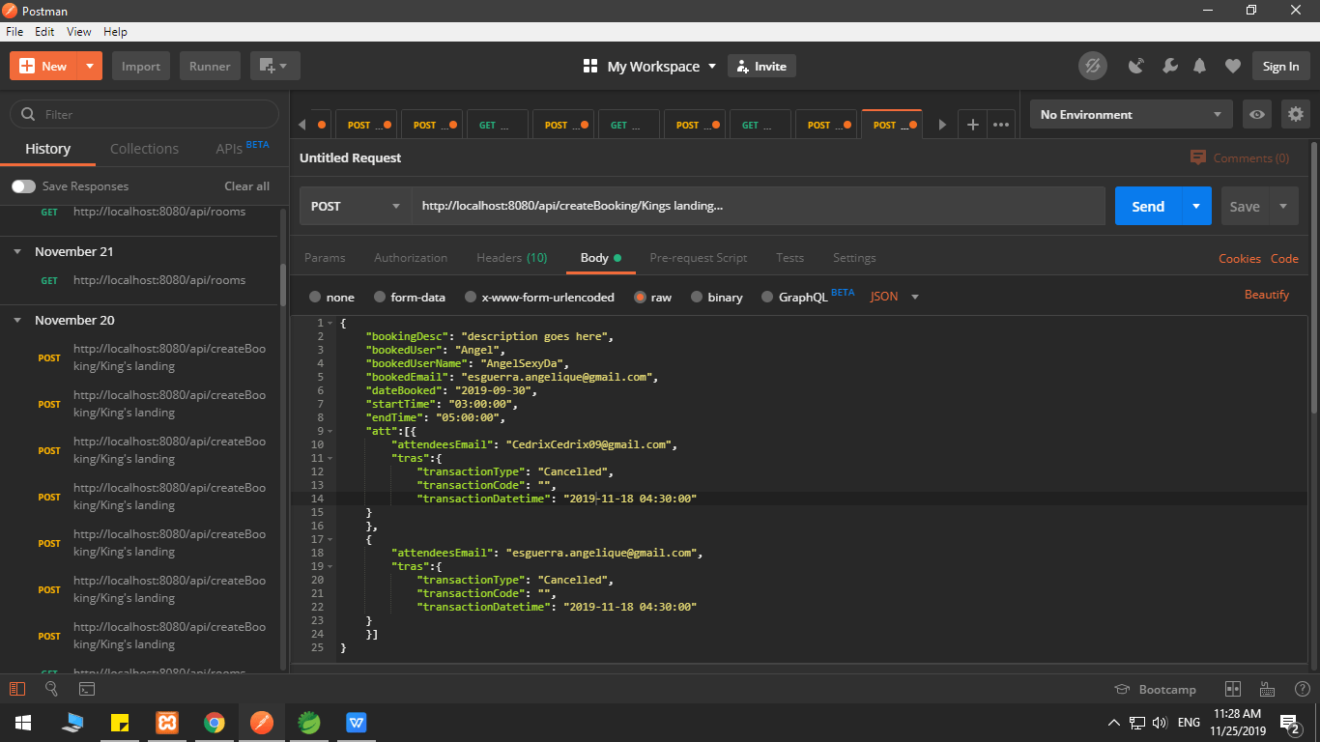Viewport: 1320px width, 742px height.
Task: Switch to the Collections tab
Action: 144,149
